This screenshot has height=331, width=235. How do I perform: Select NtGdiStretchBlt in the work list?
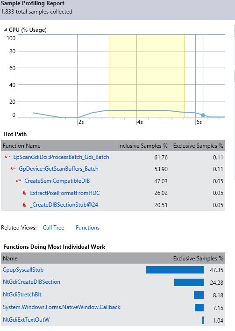click(22, 295)
